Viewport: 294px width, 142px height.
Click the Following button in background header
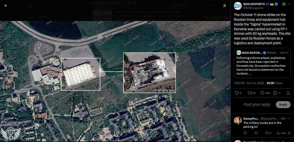coord(180,5)
